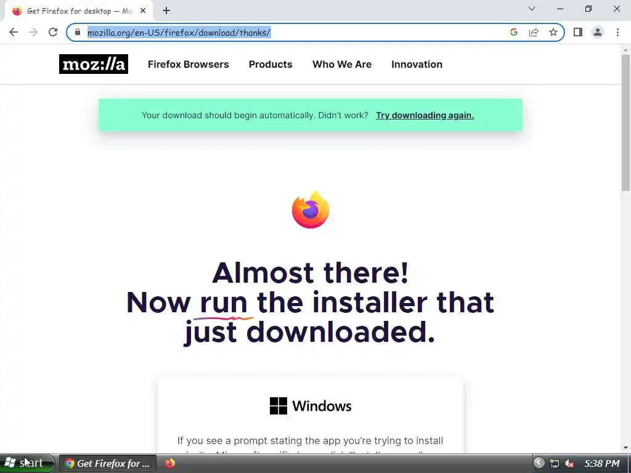Open the Chrome side panel
This screenshot has height=473, width=631.
click(x=578, y=32)
